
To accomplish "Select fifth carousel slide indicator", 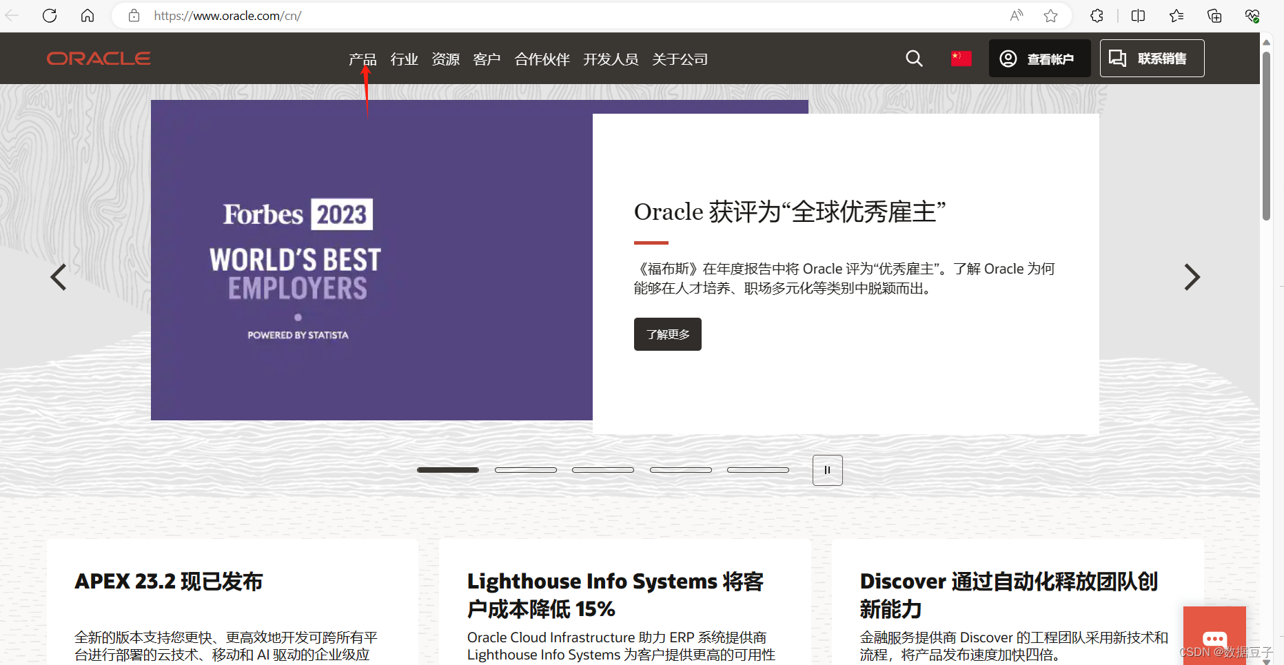I will coord(758,470).
